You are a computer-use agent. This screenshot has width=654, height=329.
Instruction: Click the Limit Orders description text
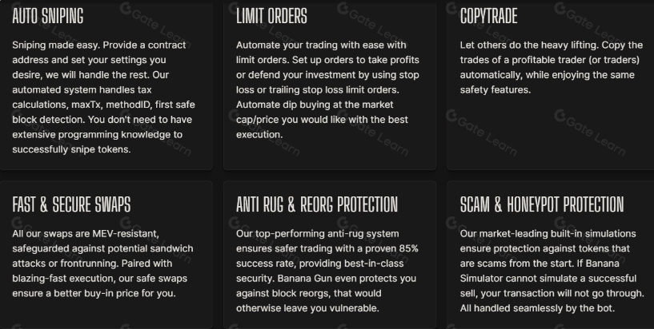pyautogui.click(x=328, y=89)
